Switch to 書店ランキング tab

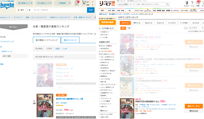[70, 40]
